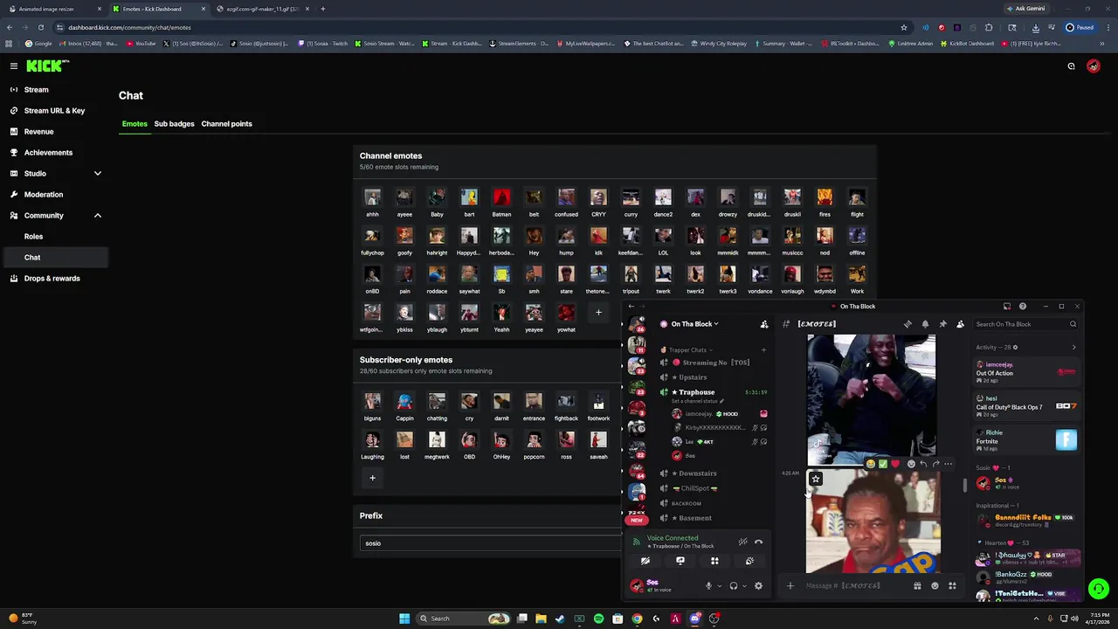Share your screen in Discord
Viewport: 1118px width, 629px height.
pyautogui.click(x=680, y=561)
